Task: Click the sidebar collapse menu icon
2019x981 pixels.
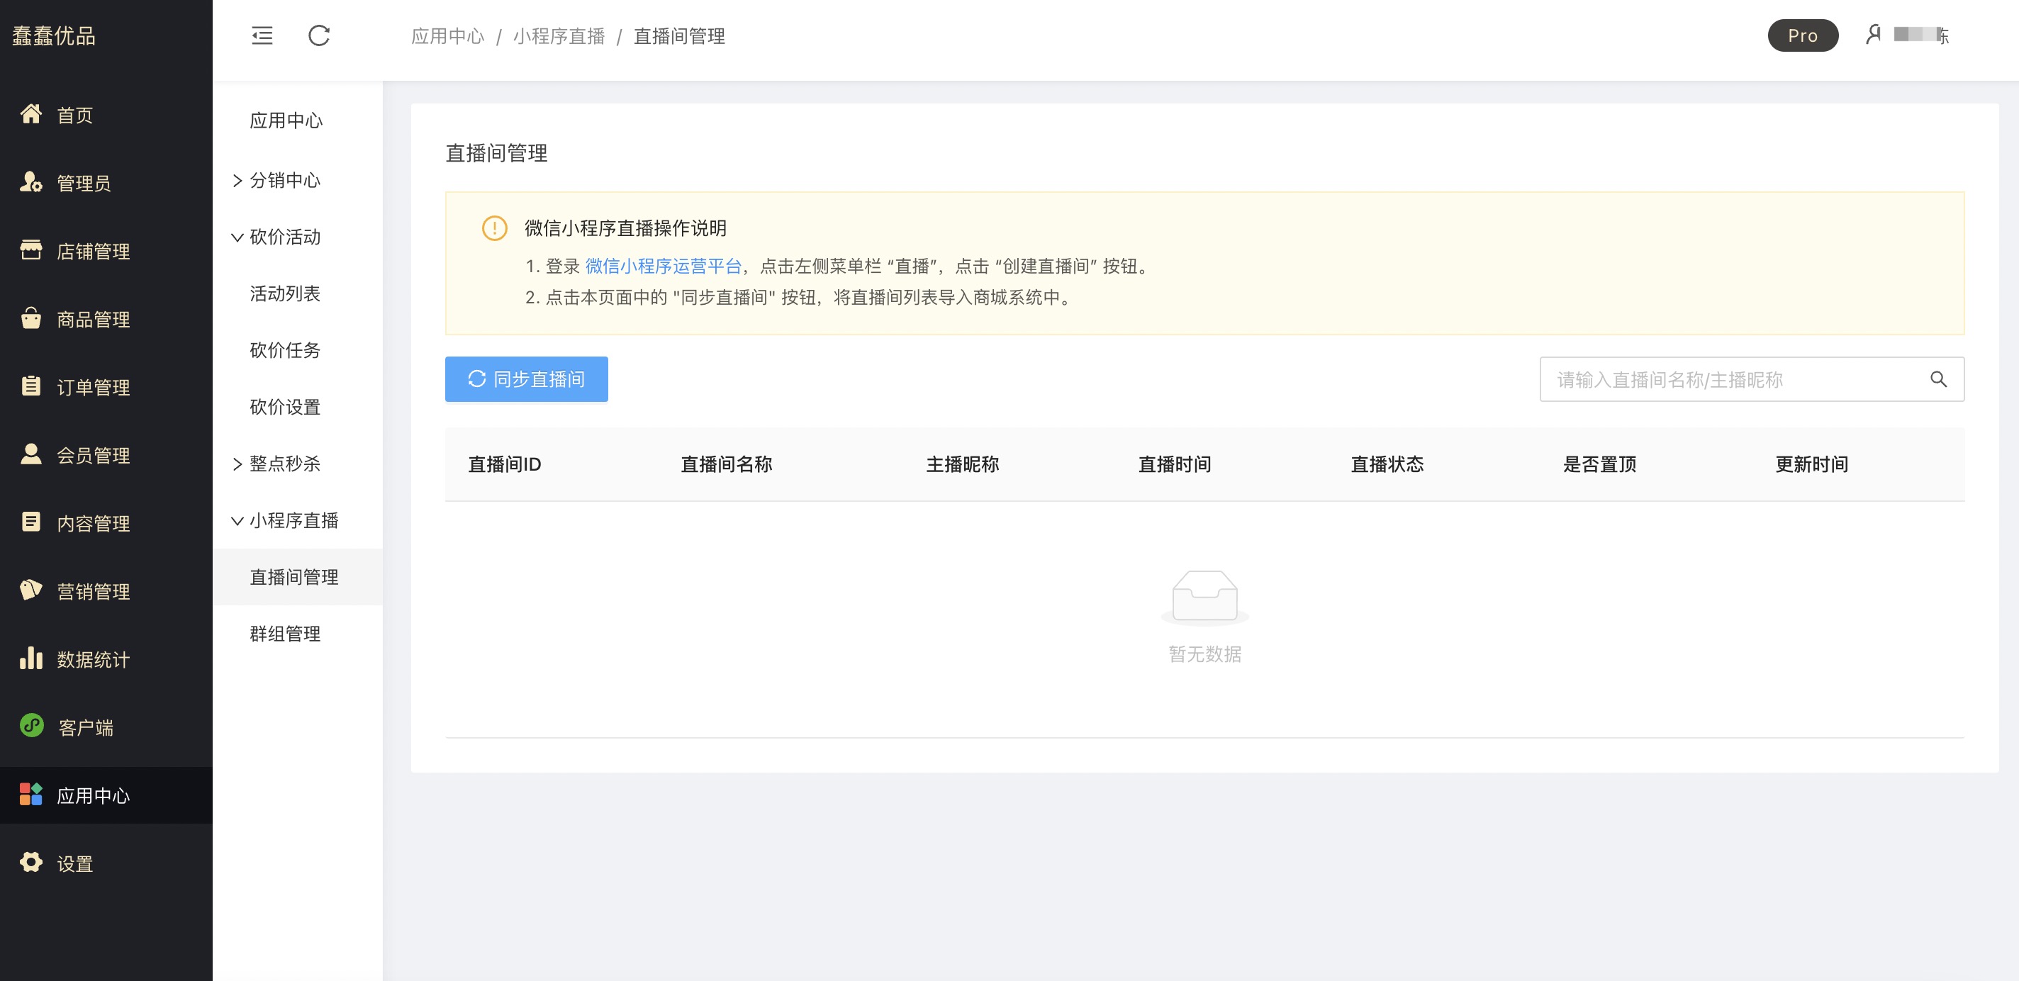Action: [x=262, y=35]
